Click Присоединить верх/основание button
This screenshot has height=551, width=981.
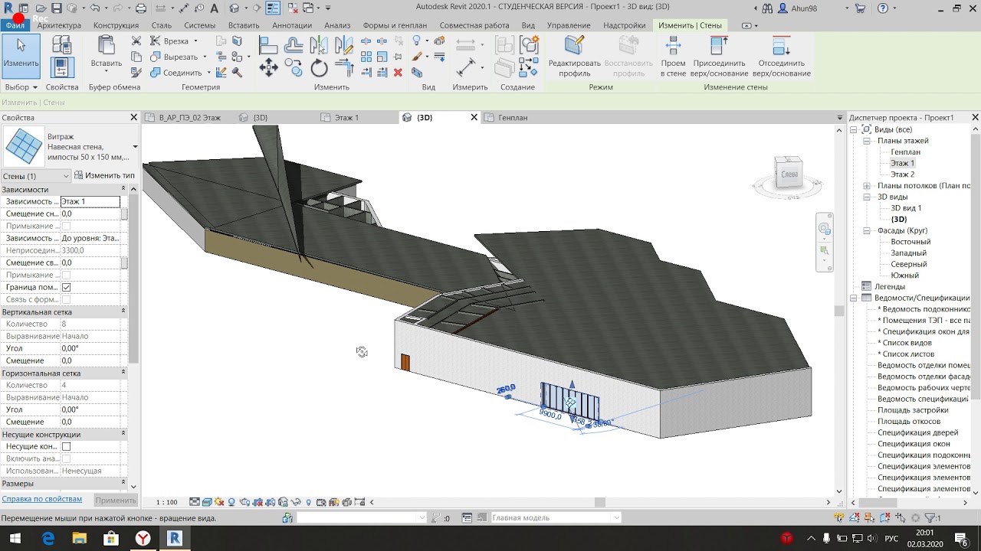719,56
